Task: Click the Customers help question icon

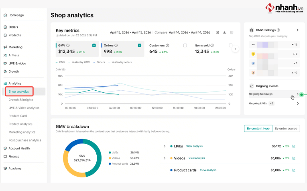Action: [167, 46]
